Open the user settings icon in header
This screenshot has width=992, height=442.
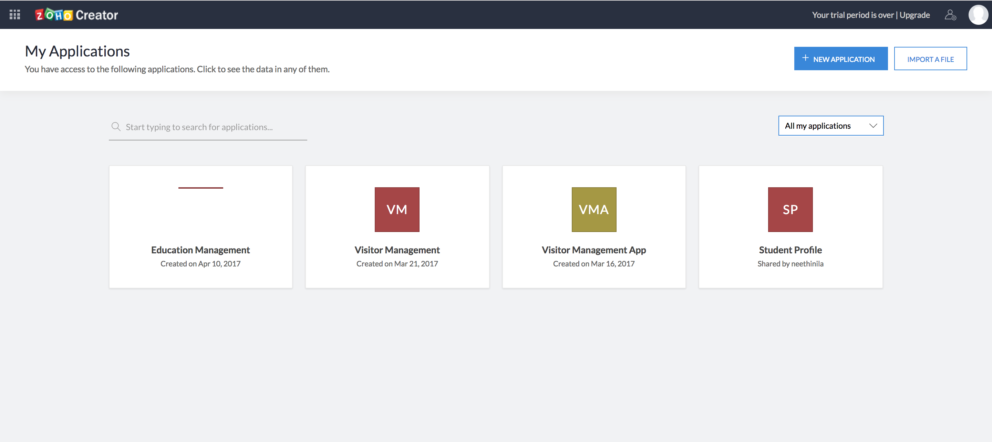tap(950, 15)
